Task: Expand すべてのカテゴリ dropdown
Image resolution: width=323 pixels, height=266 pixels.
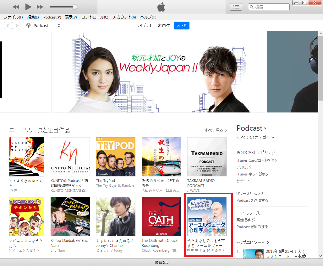Action: (255, 138)
